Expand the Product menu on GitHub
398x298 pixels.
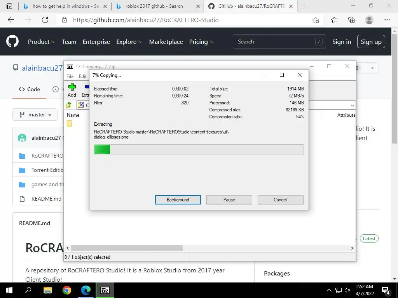point(42,42)
